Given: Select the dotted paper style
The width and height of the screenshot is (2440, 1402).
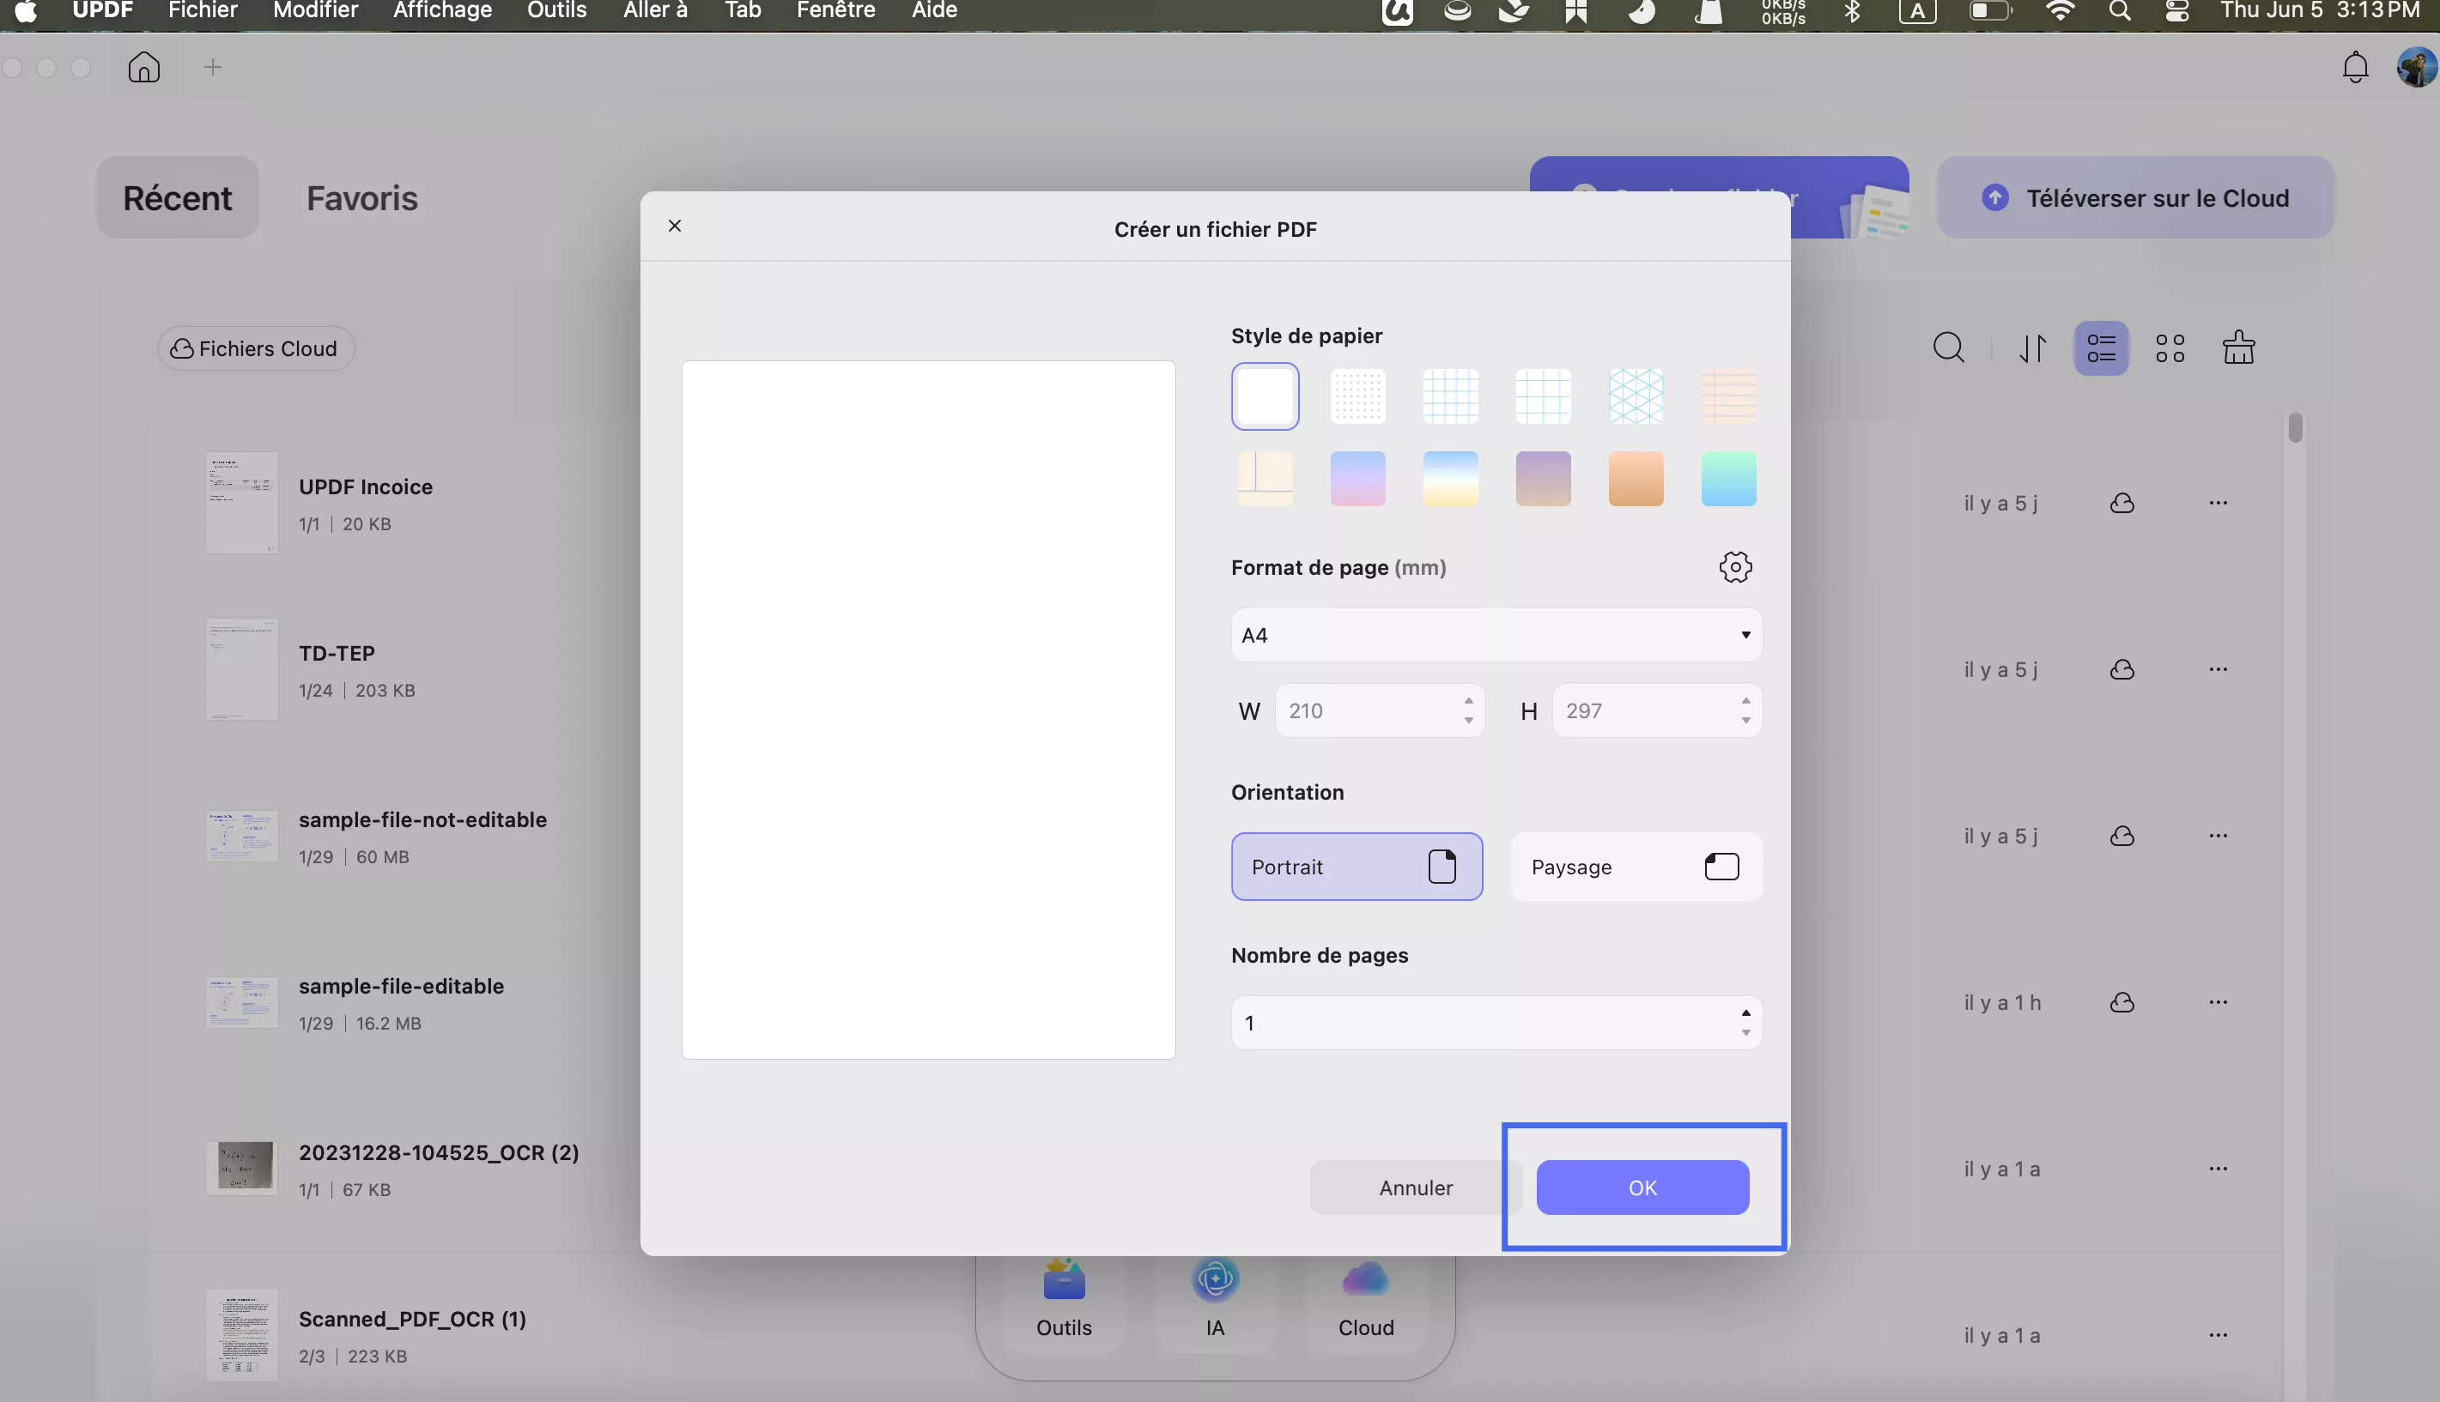Looking at the screenshot, I should (1357, 396).
